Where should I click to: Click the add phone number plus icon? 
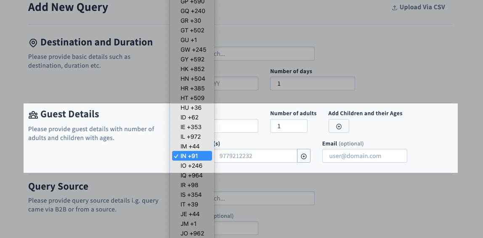pyautogui.click(x=304, y=156)
